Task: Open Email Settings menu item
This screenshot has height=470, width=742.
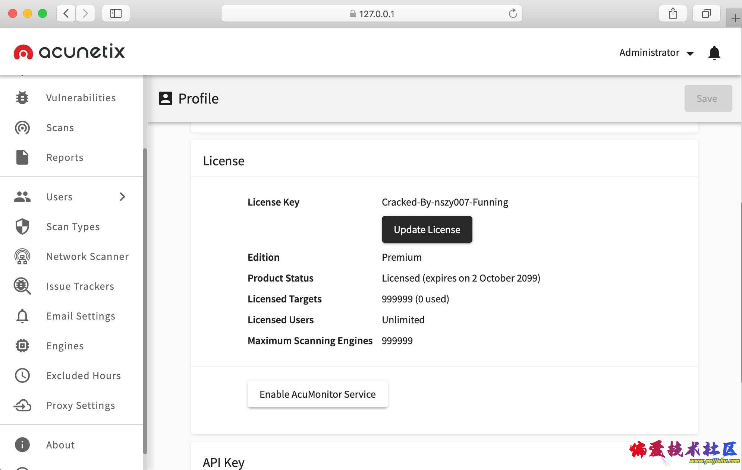Action: tap(81, 316)
